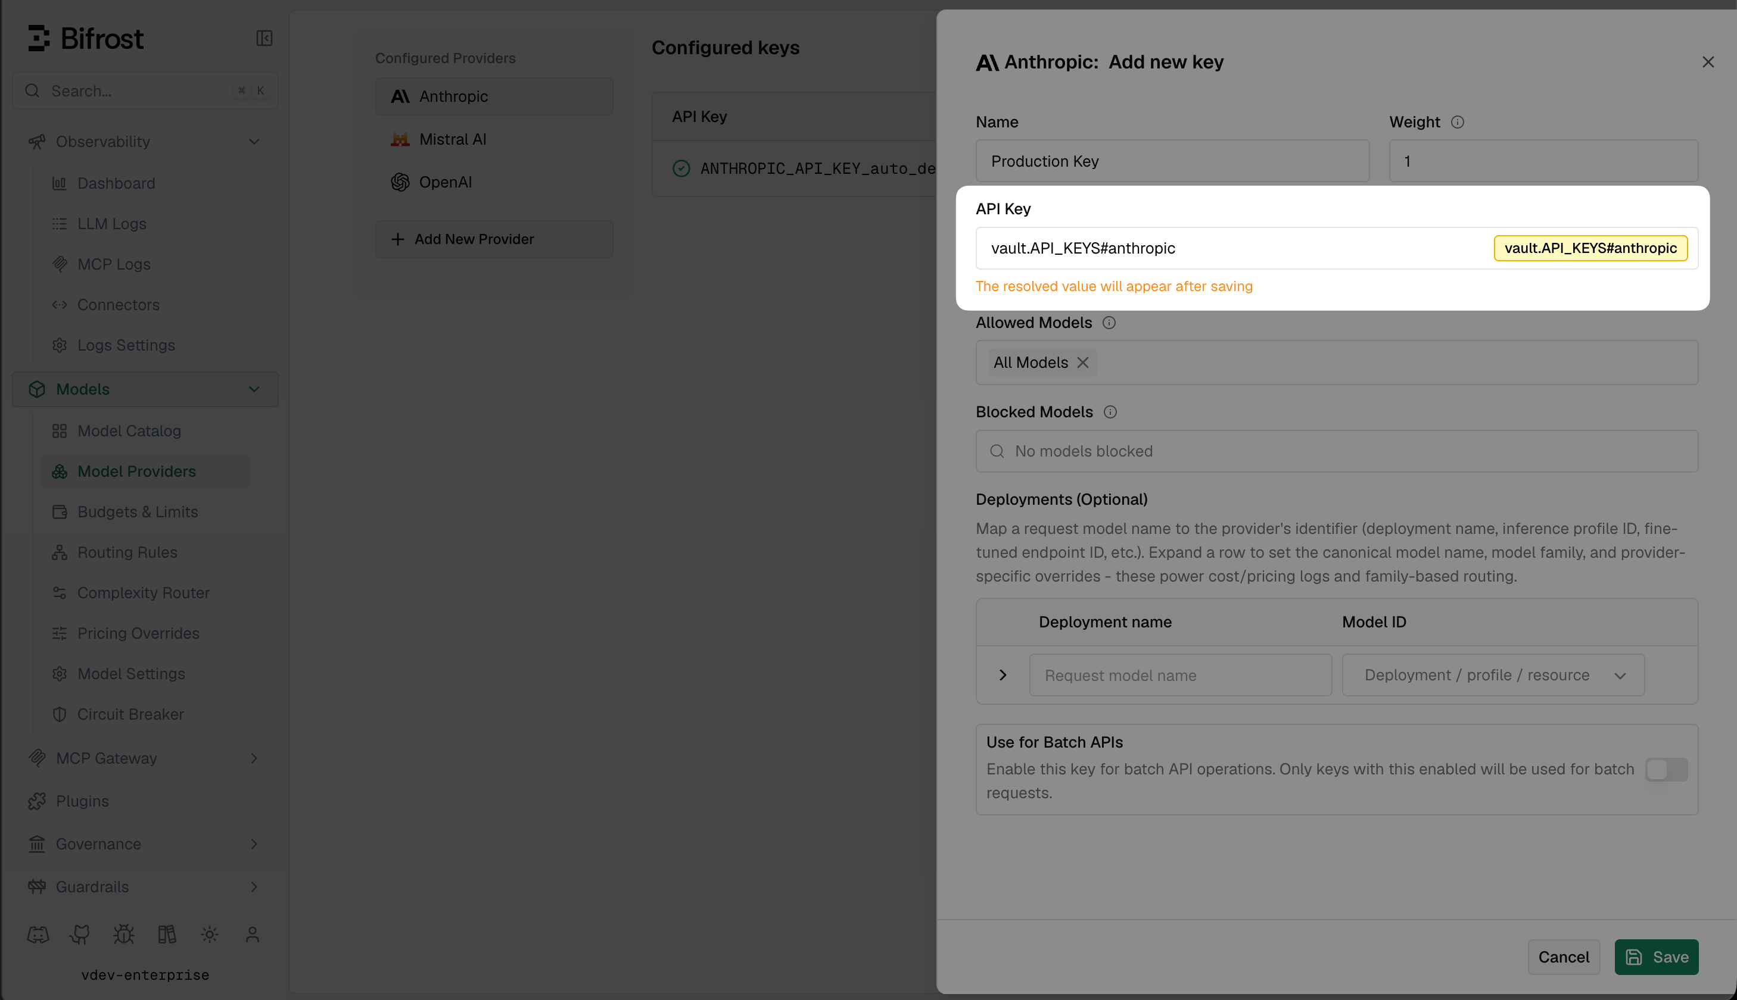Edit the Name field 'Production Key'
1737x1000 pixels.
pos(1172,161)
